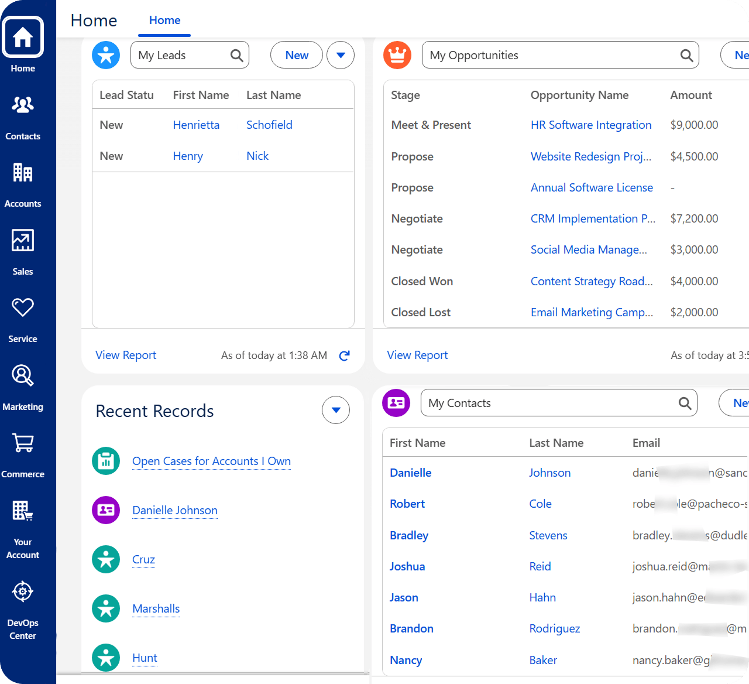Click lead icon beside Cruz
The image size is (749, 684).
tap(106, 559)
